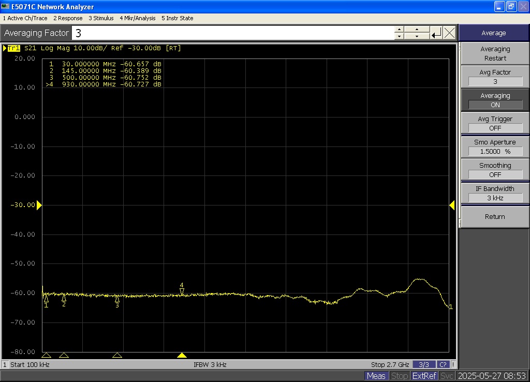
Task: Click Averaging Restart softkey
Action: tap(495, 53)
